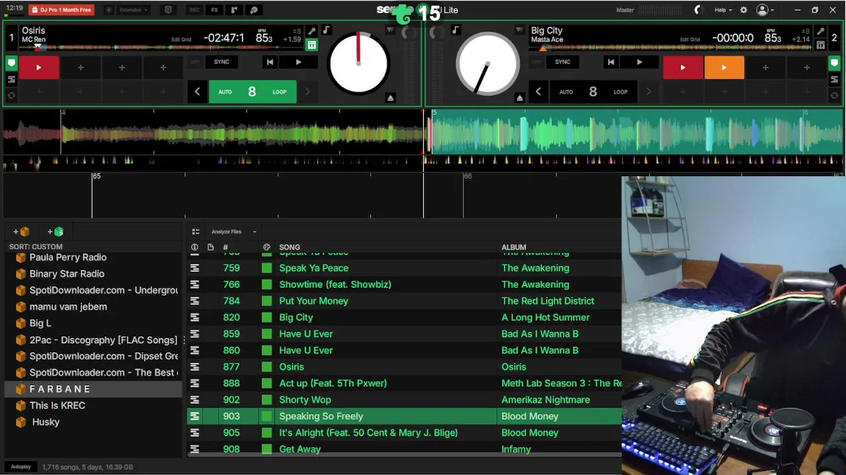
Task: Toggle deck 1 8-beat auto loop
Action: [252, 92]
